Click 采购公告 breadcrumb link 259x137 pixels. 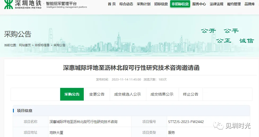coord(59,45)
